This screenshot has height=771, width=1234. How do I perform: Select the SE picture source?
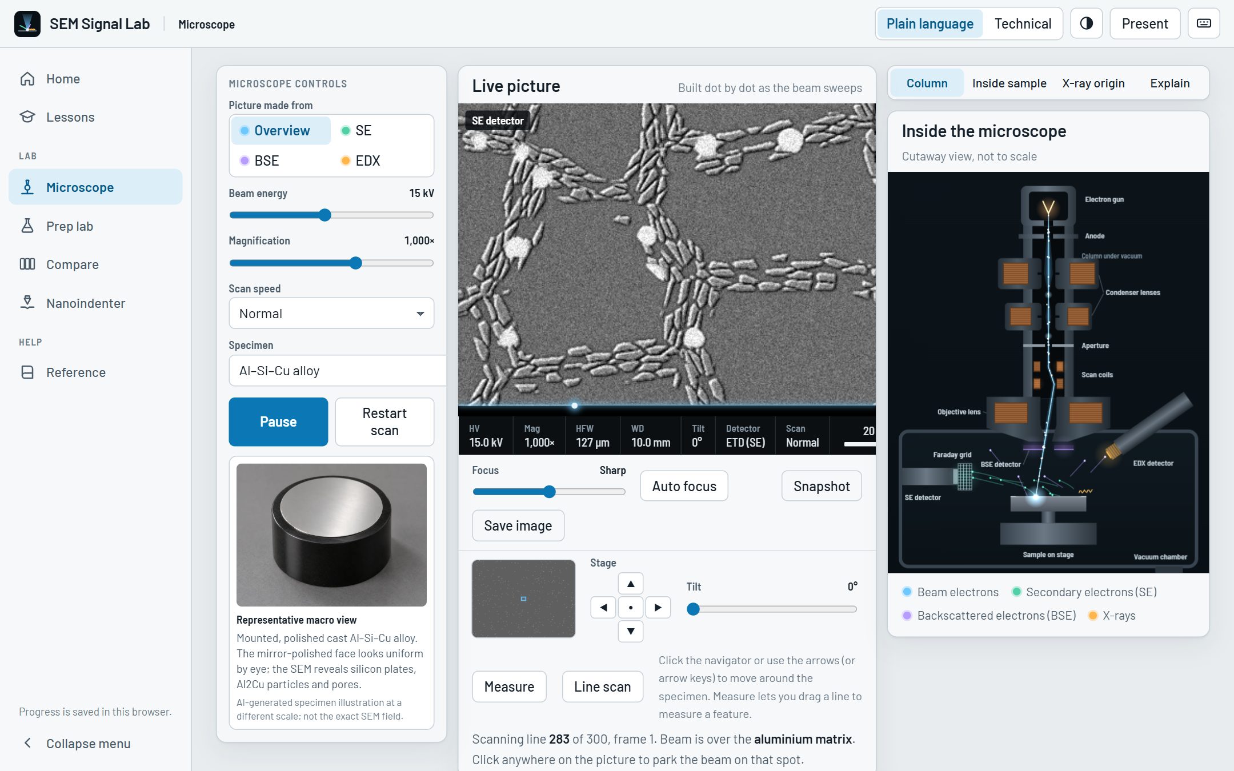pos(382,130)
